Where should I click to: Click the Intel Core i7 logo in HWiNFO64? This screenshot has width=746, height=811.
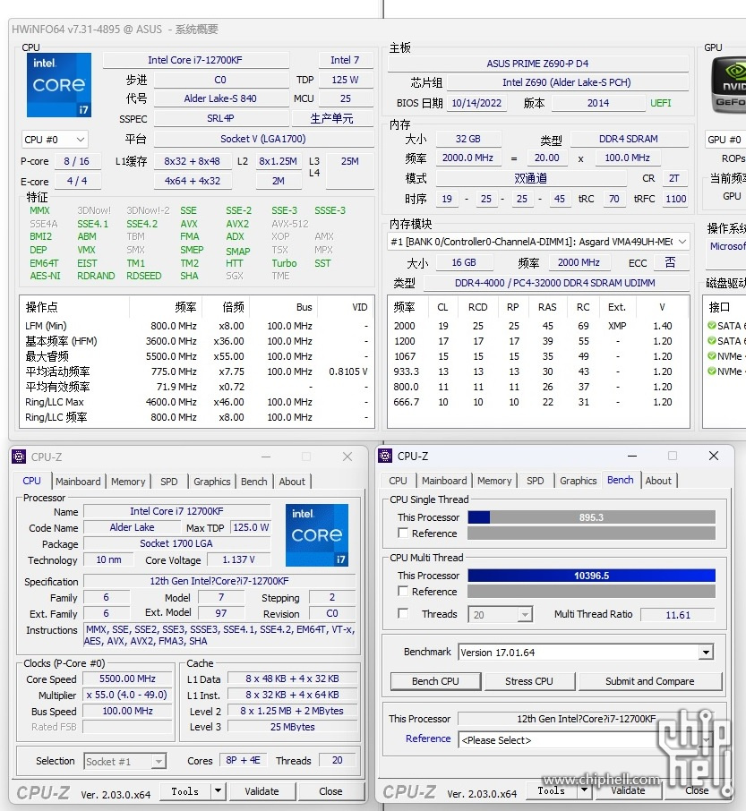point(59,85)
